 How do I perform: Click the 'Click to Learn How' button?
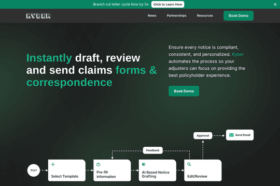point(167,5)
